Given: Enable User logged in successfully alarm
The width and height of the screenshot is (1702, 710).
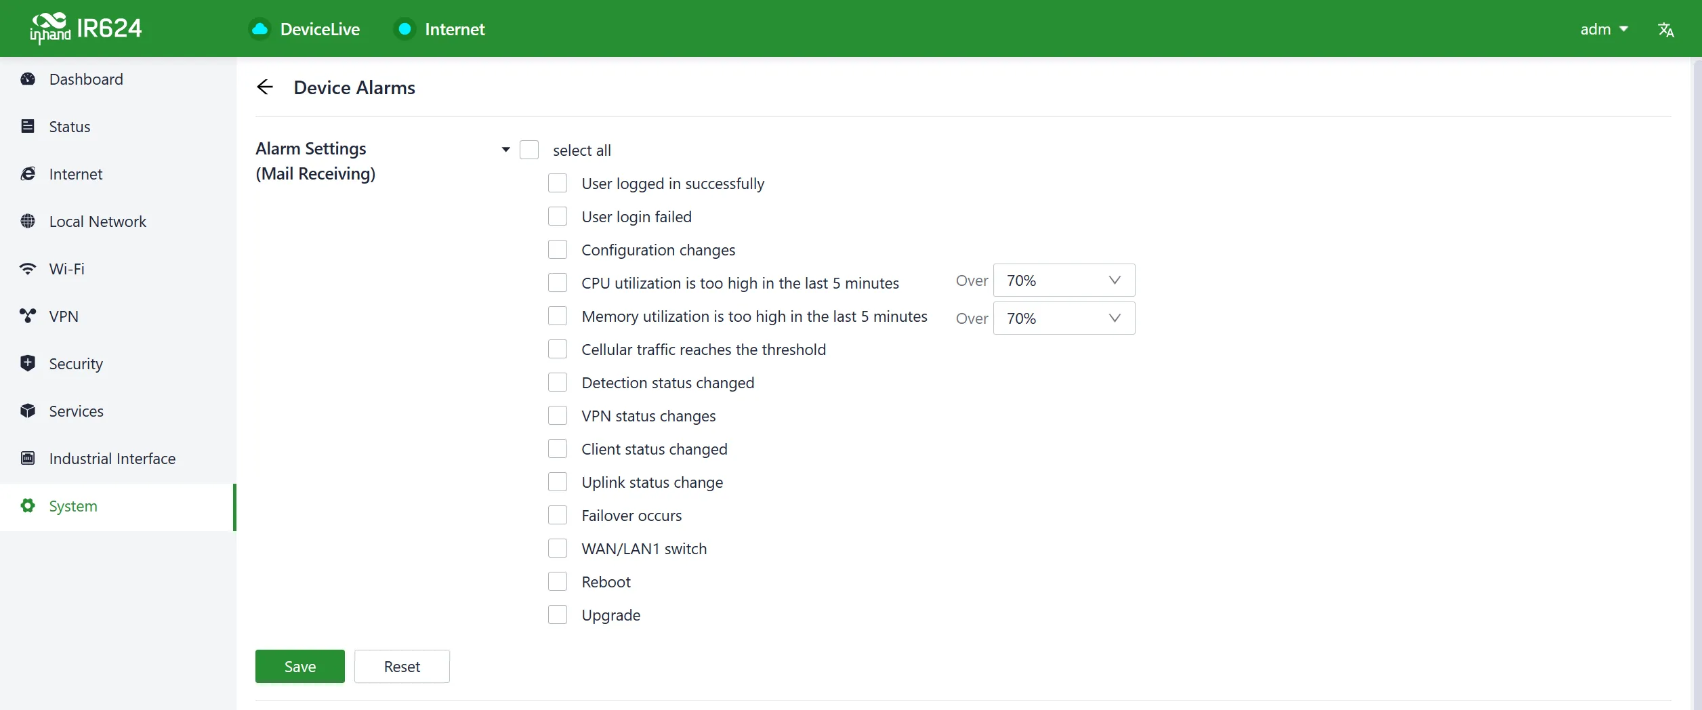Looking at the screenshot, I should [x=558, y=183].
